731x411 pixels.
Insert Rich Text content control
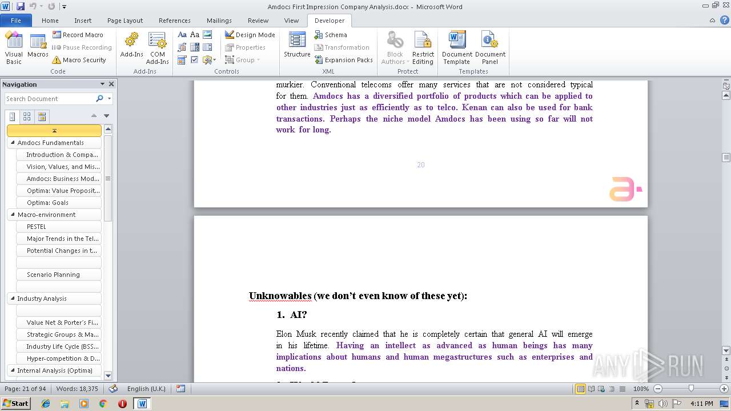point(182,35)
